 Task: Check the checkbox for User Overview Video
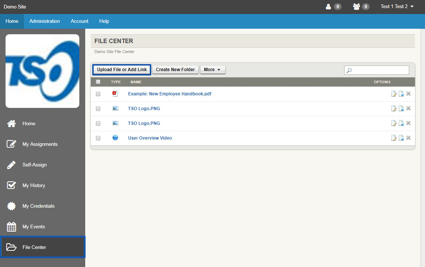(98, 138)
